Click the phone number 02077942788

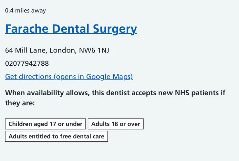pos(27,63)
